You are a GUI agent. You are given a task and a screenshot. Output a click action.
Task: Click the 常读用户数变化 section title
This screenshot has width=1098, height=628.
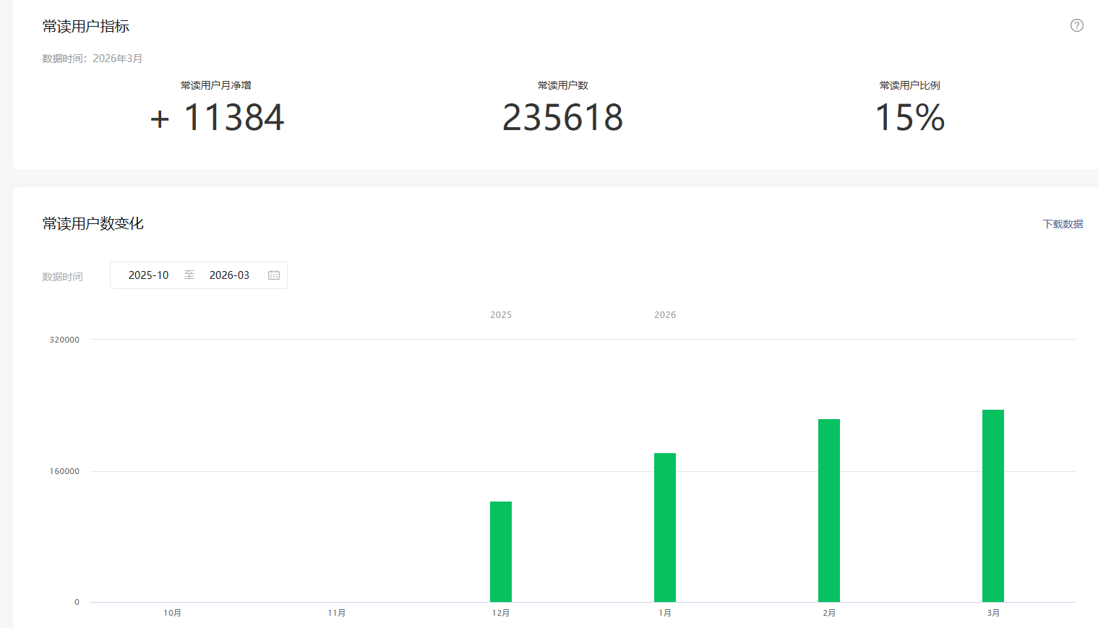click(93, 223)
